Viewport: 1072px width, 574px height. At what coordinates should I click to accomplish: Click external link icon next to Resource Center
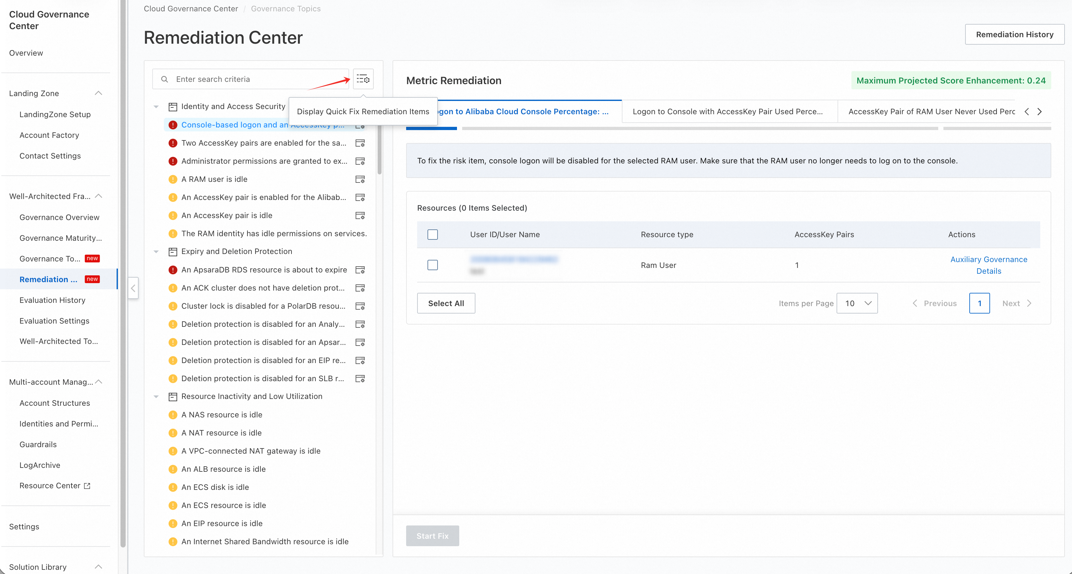[x=87, y=485]
